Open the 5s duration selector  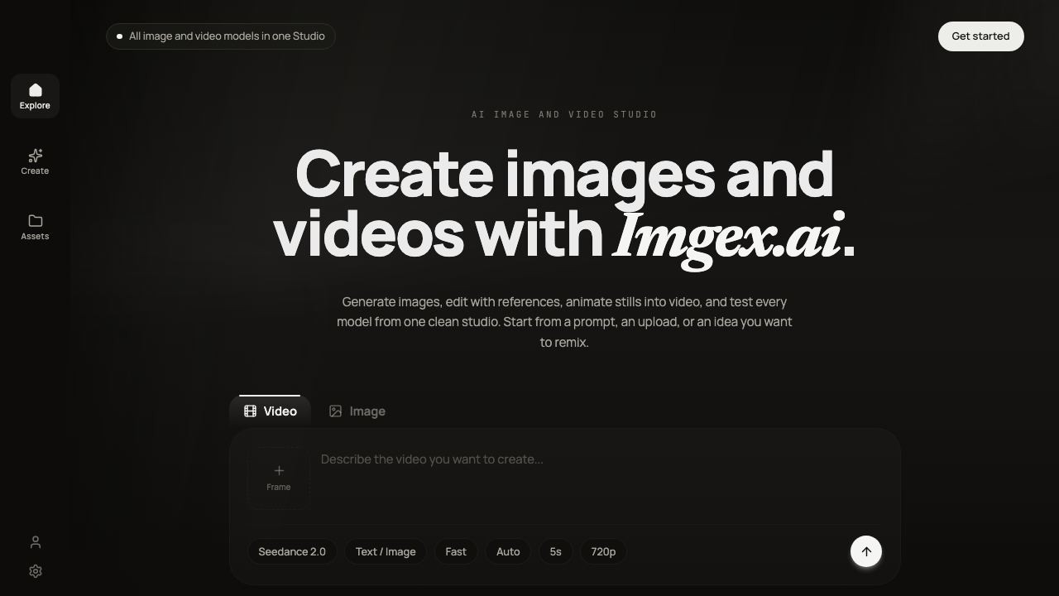point(555,551)
